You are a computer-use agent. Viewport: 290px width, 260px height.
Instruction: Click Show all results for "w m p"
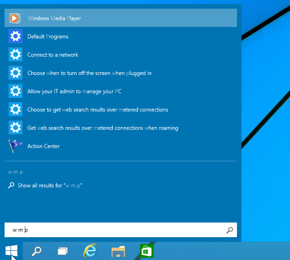coord(49,186)
